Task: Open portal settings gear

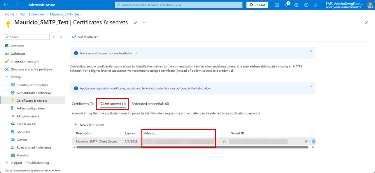Action: [x=296, y=5]
